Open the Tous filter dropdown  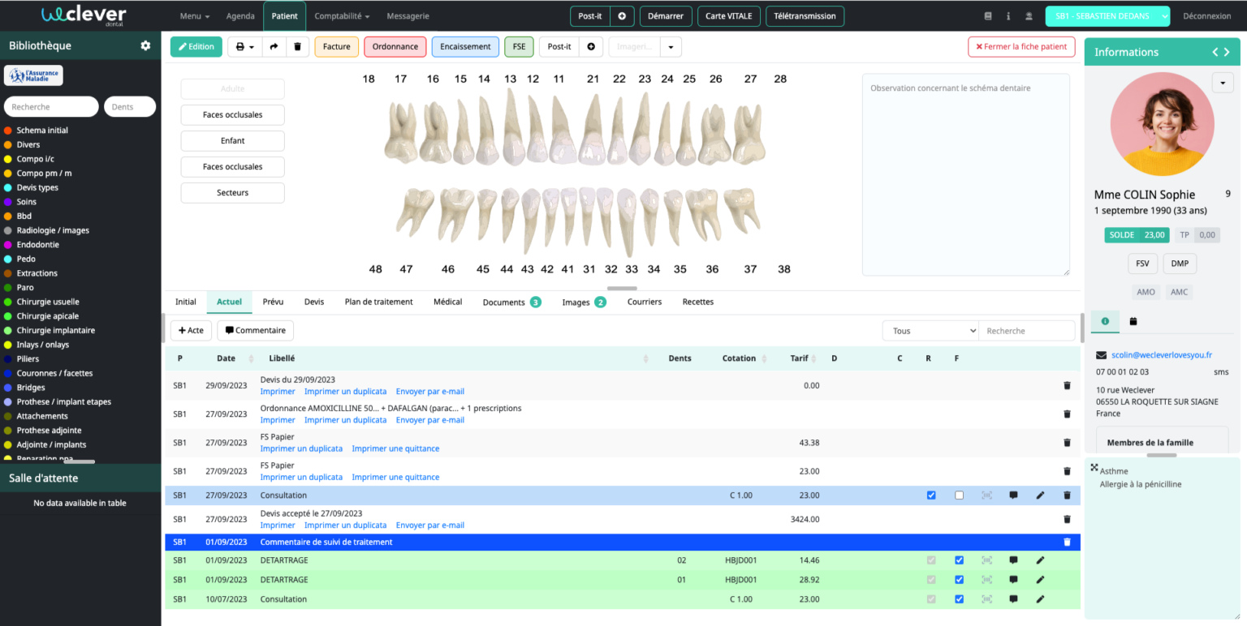(x=930, y=330)
